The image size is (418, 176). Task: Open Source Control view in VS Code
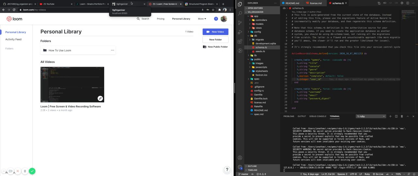click(240, 23)
